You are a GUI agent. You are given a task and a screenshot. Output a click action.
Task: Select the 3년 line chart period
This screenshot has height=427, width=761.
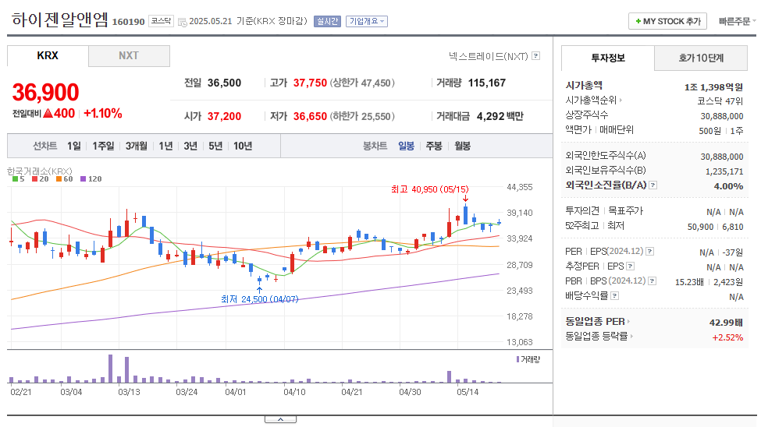(190, 146)
